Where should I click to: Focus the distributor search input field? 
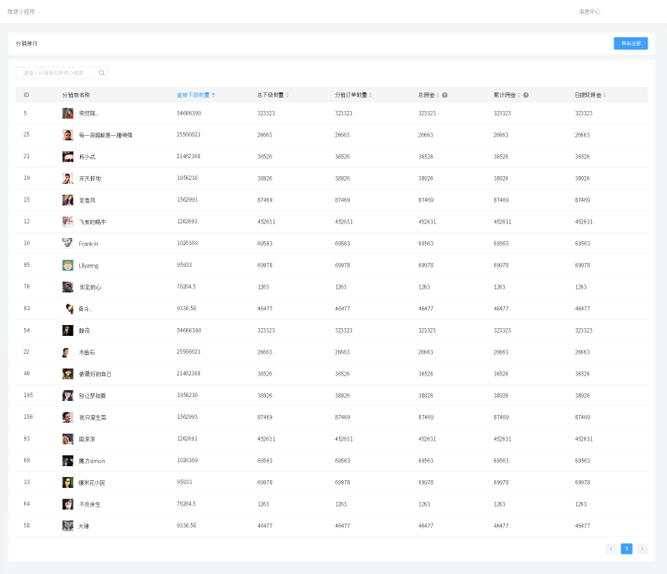(x=58, y=73)
